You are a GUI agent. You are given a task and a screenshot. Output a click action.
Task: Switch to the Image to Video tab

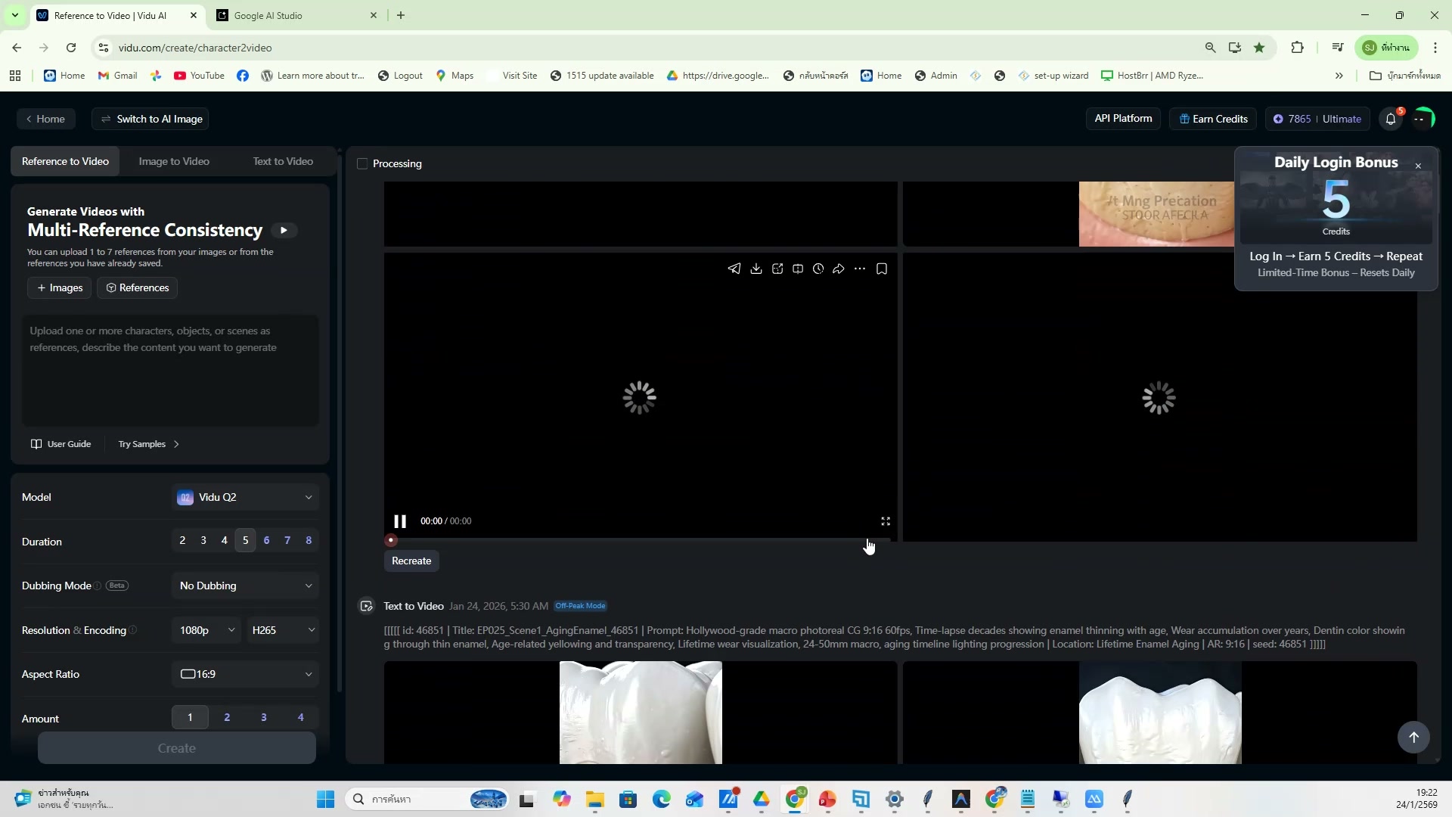click(173, 161)
